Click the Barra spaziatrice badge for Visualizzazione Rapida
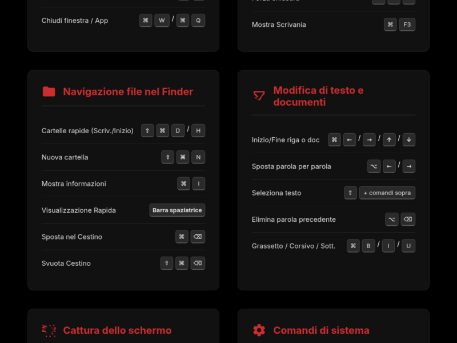 click(177, 210)
